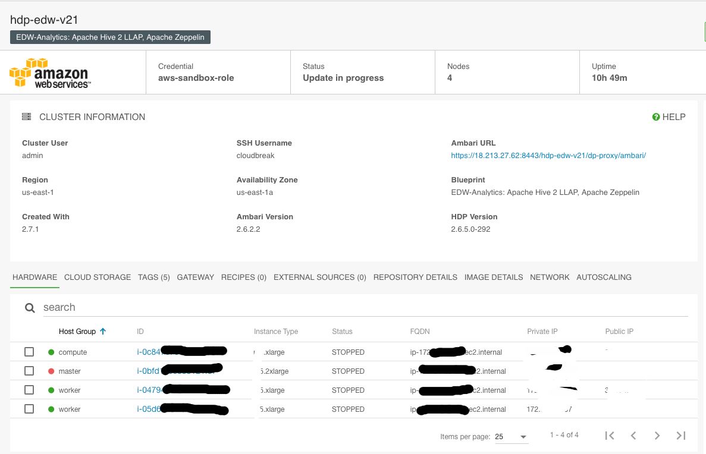Viewport: 706px width, 454px height.
Task: Click the master node instance ID link
Action: pyautogui.click(x=149, y=371)
